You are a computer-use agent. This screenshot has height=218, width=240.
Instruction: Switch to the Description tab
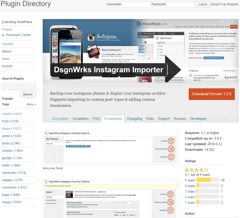coord(60,119)
